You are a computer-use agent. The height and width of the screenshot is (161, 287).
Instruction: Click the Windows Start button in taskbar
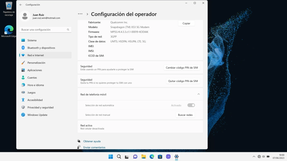pos(111,157)
